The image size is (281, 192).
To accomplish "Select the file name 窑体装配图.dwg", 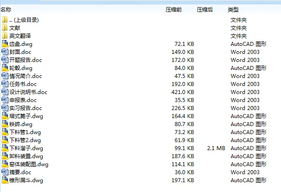I will (29, 164).
